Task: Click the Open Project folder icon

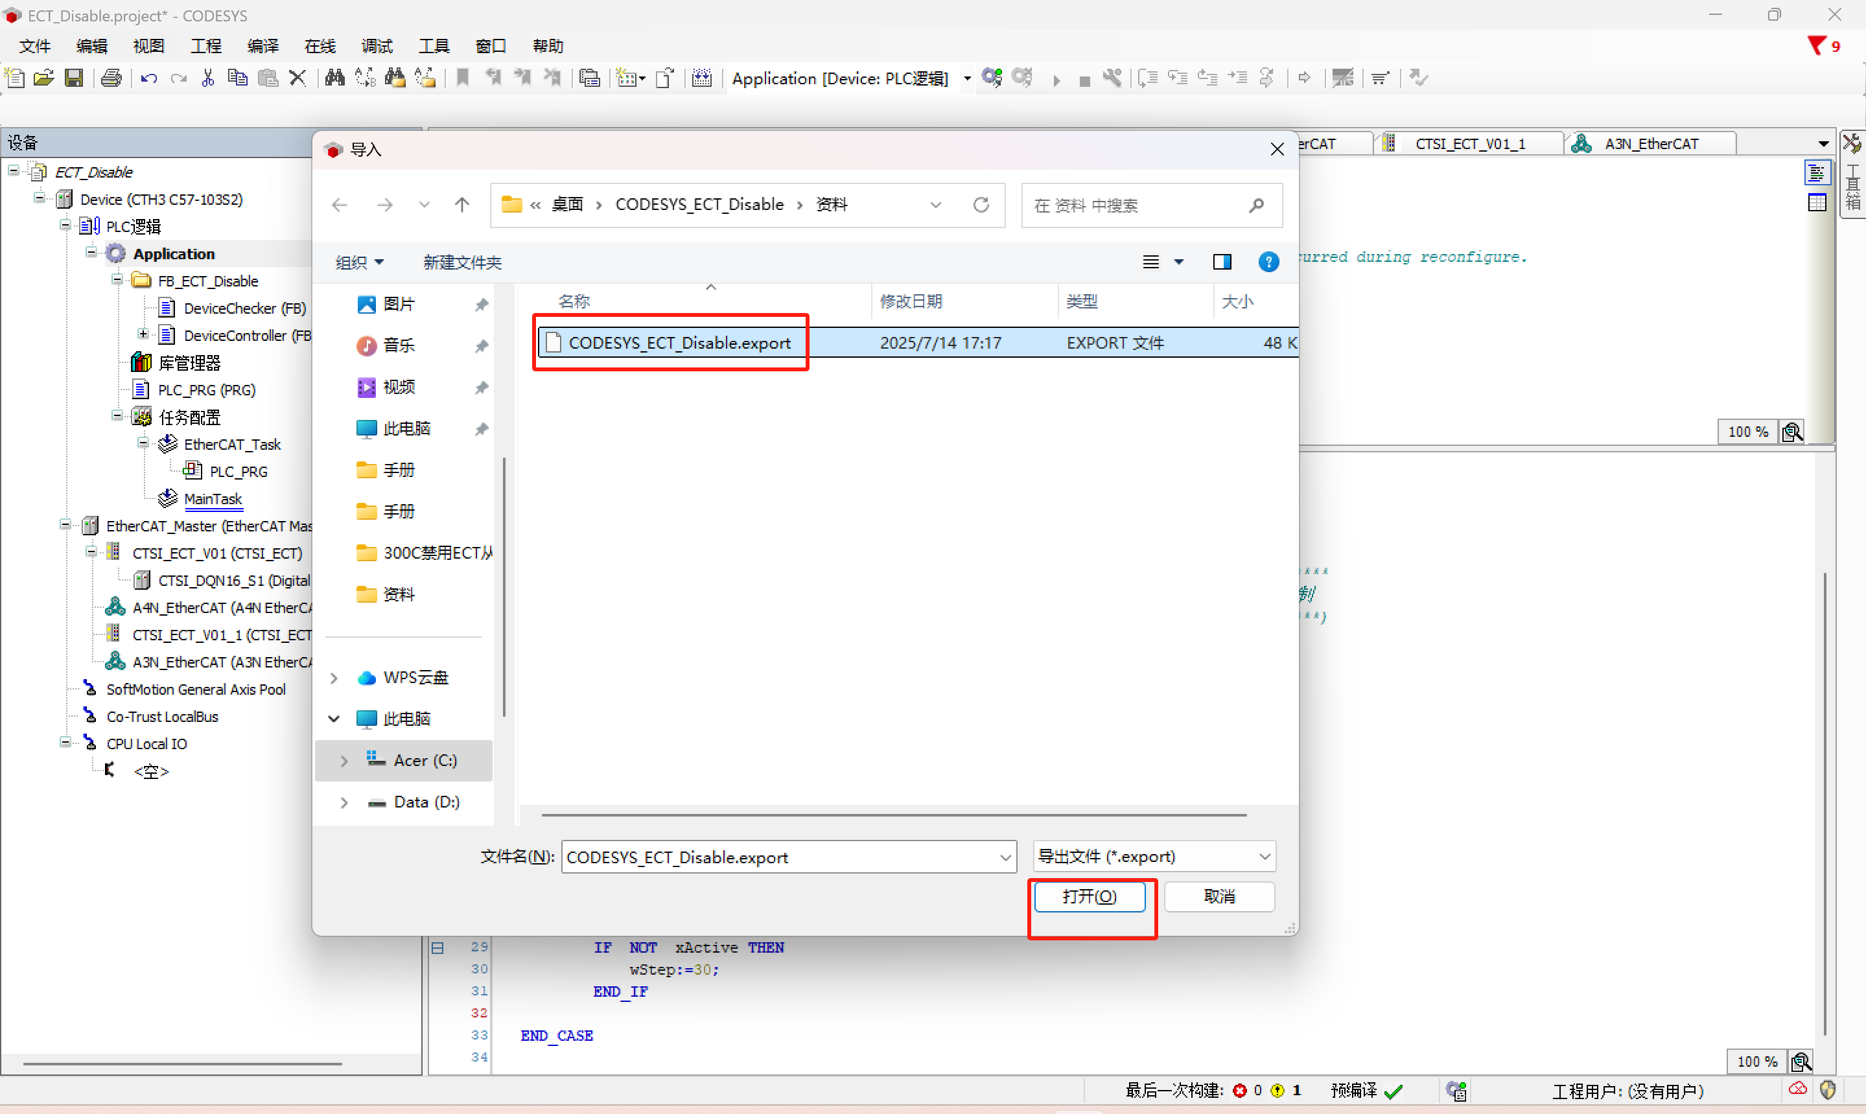Action: (43, 77)
